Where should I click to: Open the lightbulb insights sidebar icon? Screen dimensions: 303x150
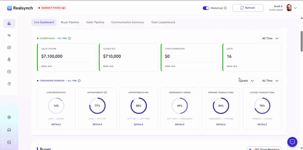[x=9, y=84]
